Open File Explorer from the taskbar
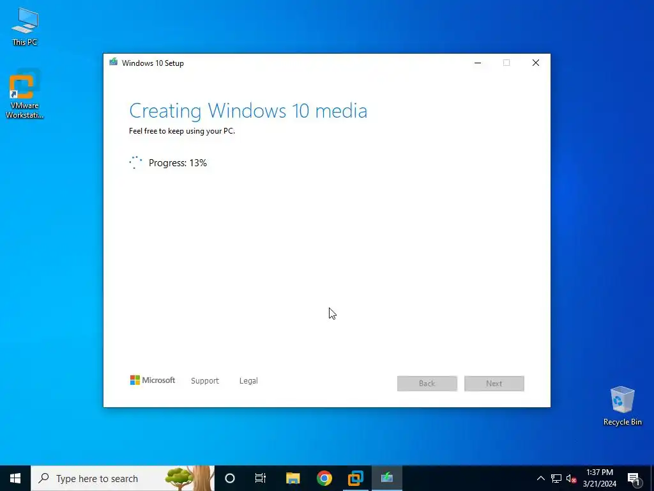This screenshot has width=654, height=491. [x=293, y=478]
